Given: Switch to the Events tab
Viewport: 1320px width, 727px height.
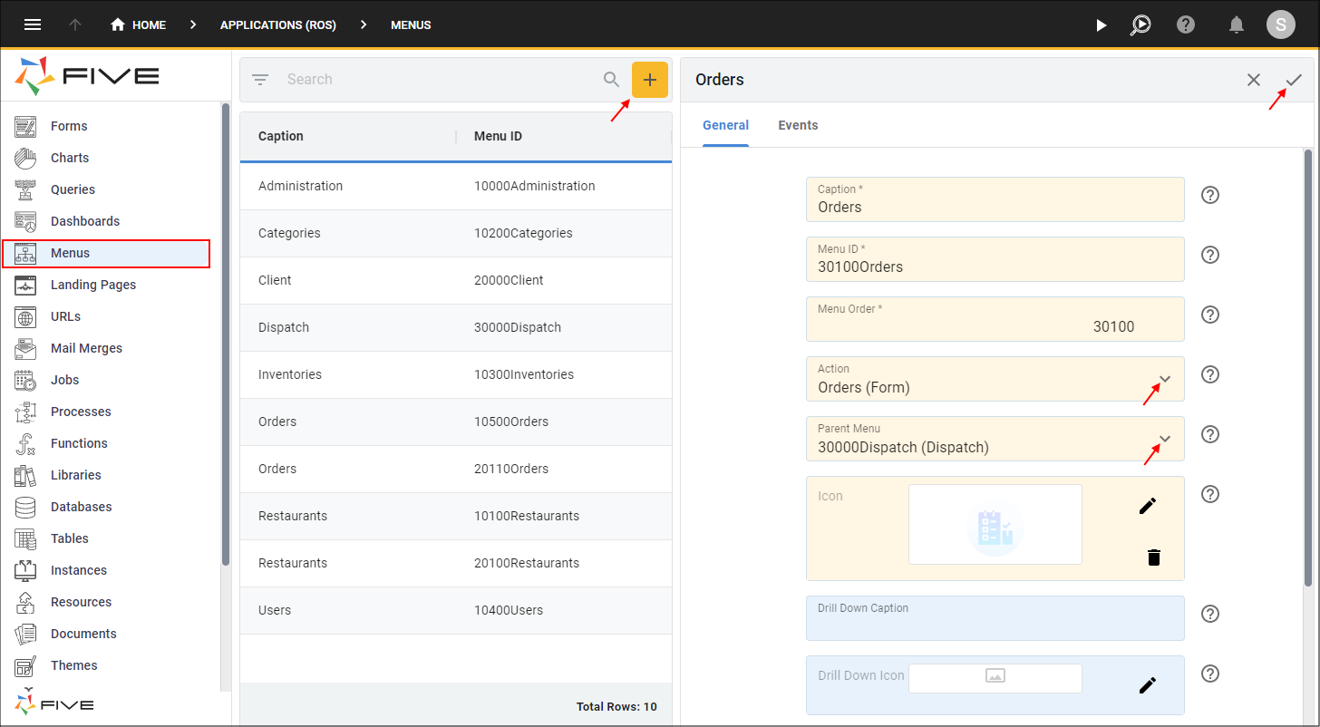Looking at the screenshot, I should (798, 125).
